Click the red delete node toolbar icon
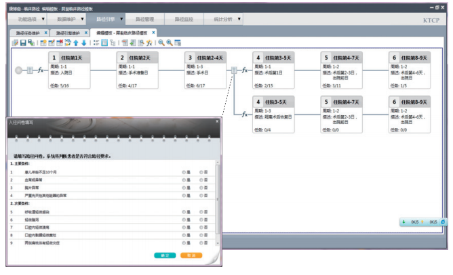The image size is (453, 275). 58,43
